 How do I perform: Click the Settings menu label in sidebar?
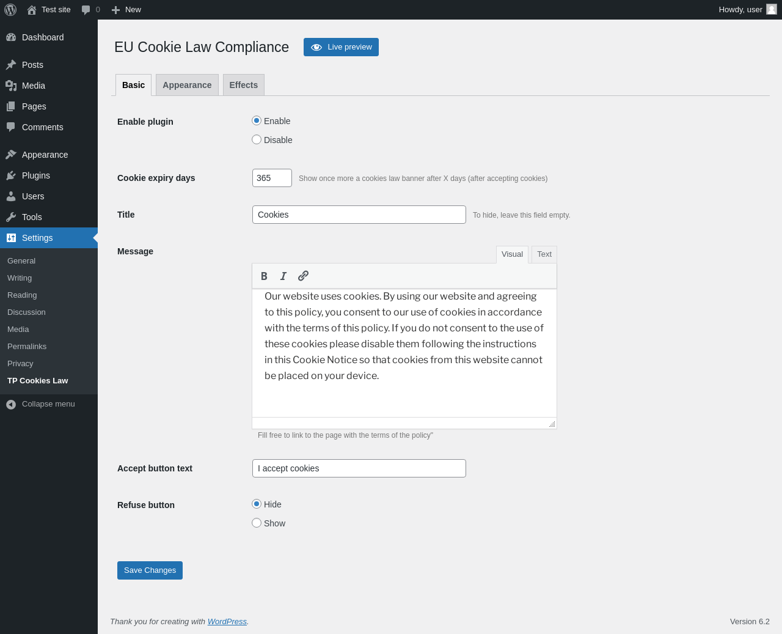(37, 238)
